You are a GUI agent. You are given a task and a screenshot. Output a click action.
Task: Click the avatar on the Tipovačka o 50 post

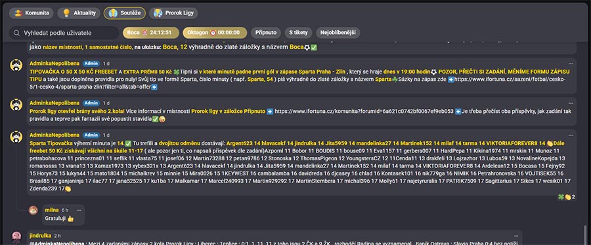pos(16,65)
